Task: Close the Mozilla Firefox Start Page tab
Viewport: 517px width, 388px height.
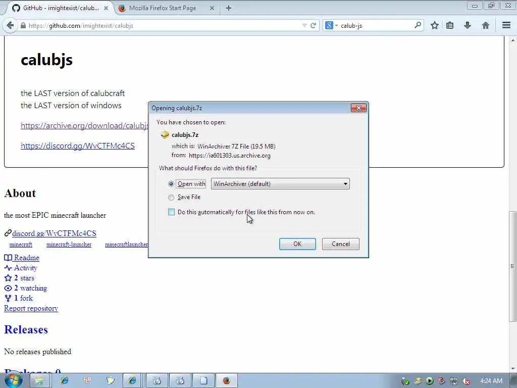Action: pyautogui.click(x=212, y=8)
